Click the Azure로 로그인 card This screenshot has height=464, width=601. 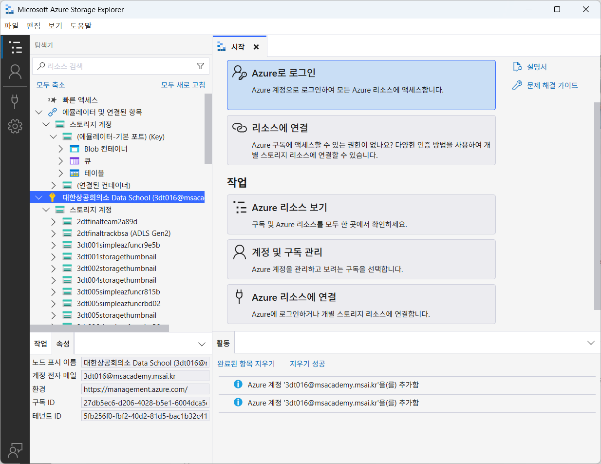tap(361, 85)
